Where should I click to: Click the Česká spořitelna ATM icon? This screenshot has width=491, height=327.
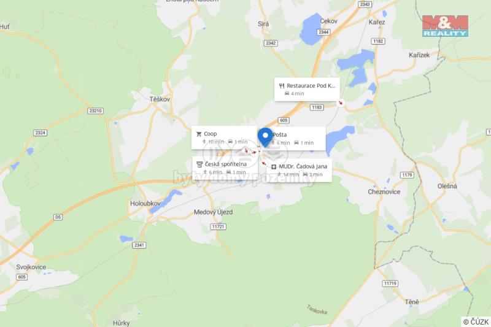(199, 164)
